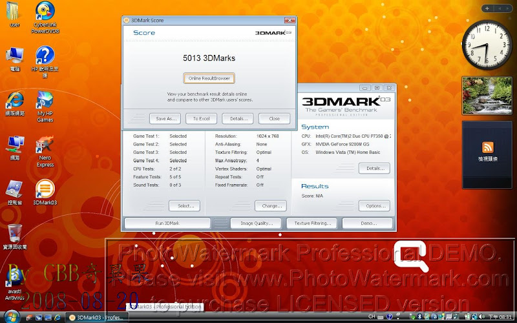Image resolution: width=517 pixels, height=323 pixels.
Task: Click the '5013 3DMarks' score text
Action: (209, 58)
